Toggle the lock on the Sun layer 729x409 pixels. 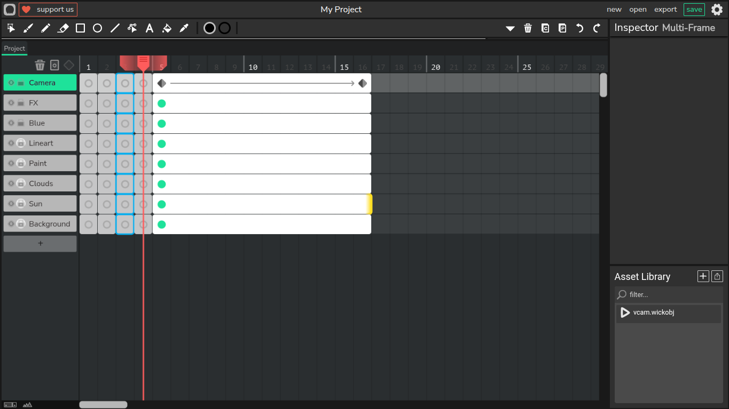click(21, 204)
